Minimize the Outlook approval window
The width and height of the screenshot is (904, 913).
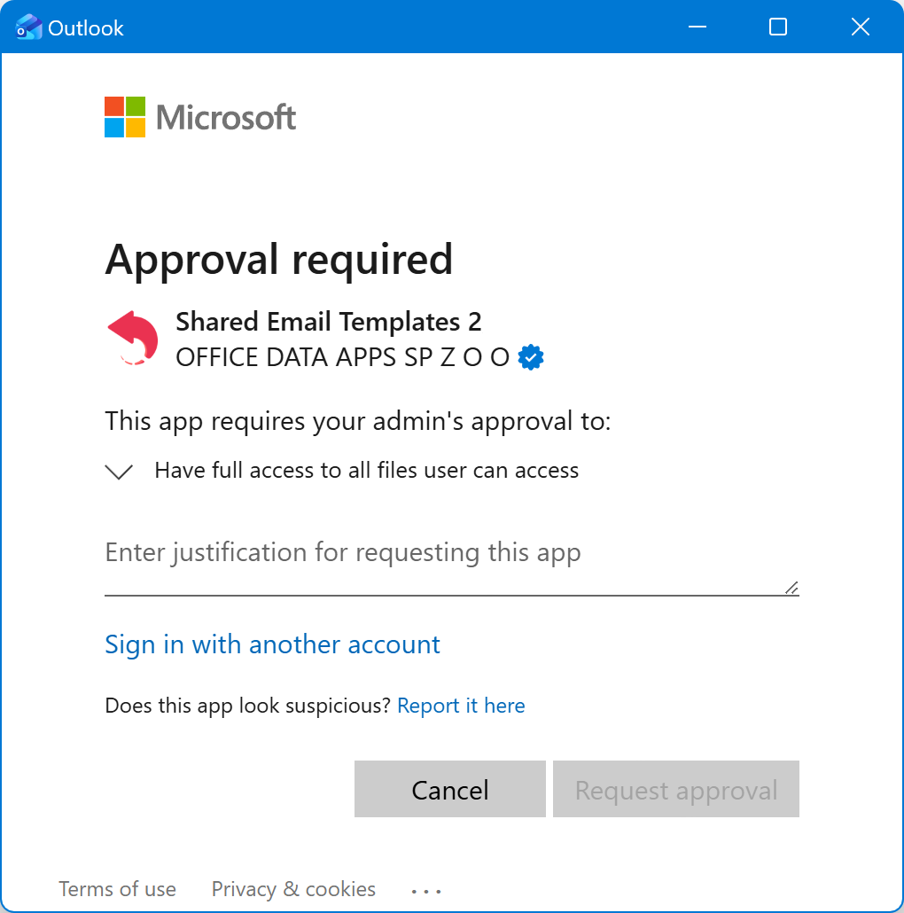pyautogui.click(x=697, y=27)
